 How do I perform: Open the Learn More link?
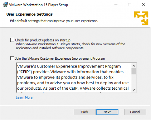[x=24, y=97]
